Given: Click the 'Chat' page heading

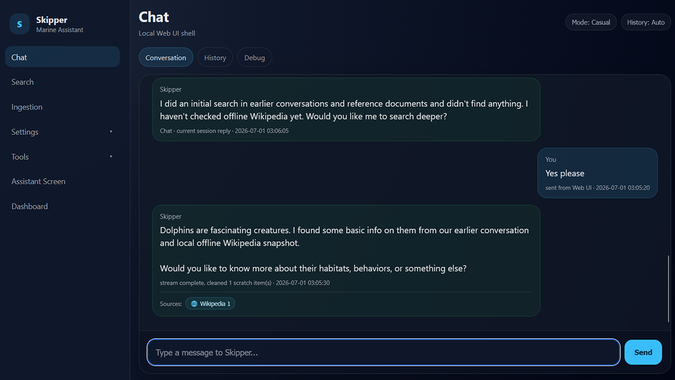Looking at the screenshot, I should [x=154, y=17].
